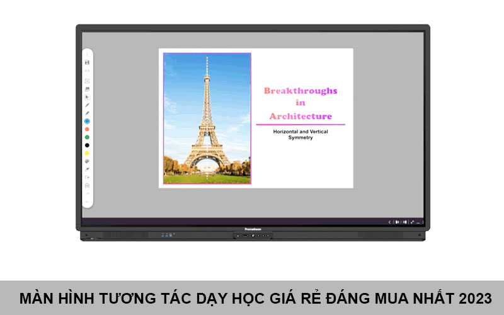Choose the pen tool in toolbar
The image size is (504, 315).
[87, 105]
